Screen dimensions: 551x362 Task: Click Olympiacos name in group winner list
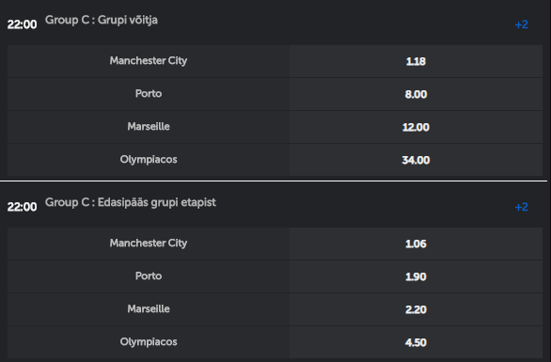click(x=149, y=160)
